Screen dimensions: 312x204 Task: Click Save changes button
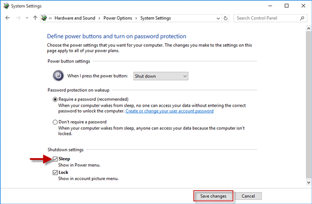point(213,196)
